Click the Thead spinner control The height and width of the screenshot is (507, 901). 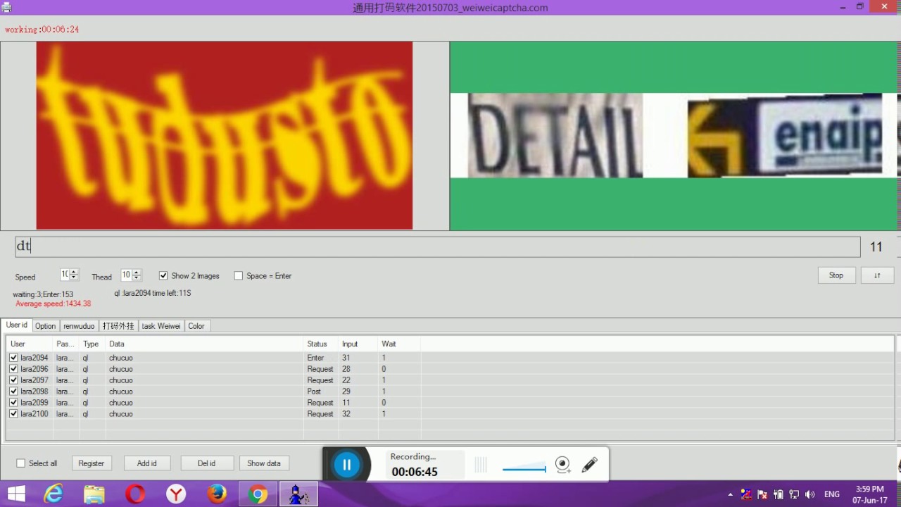coord(131,275)
